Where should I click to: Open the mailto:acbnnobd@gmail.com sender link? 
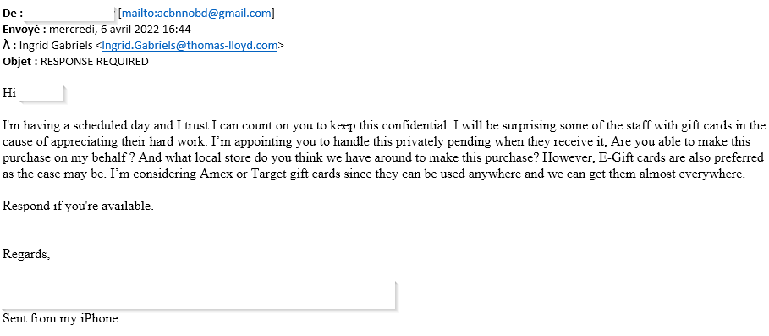point(196,14)
